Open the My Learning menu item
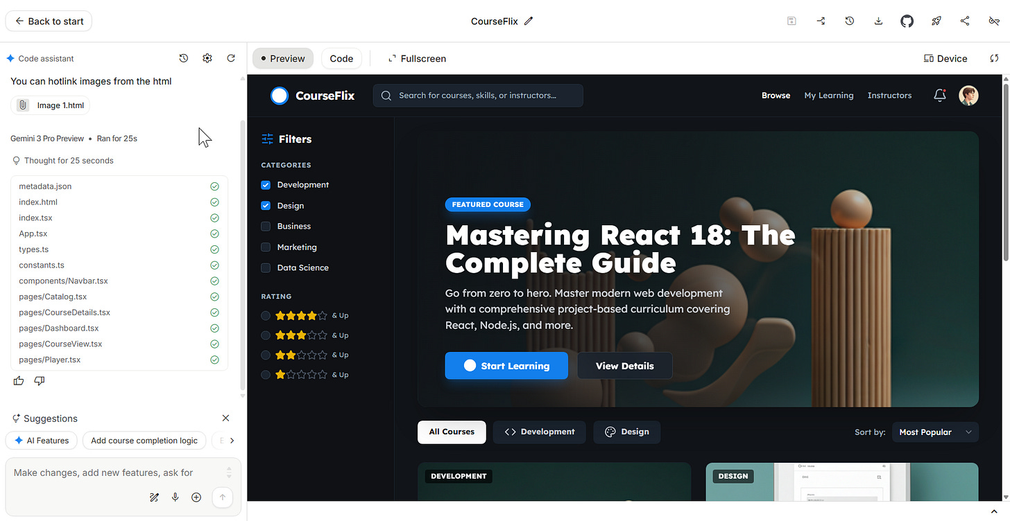Viewport: 1010px width, 521px height. pyautogui.click(x=828, y=95)
